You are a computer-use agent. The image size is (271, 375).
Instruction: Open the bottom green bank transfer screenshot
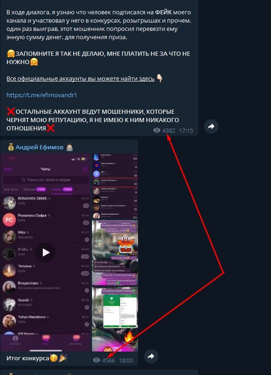point(115,319)
